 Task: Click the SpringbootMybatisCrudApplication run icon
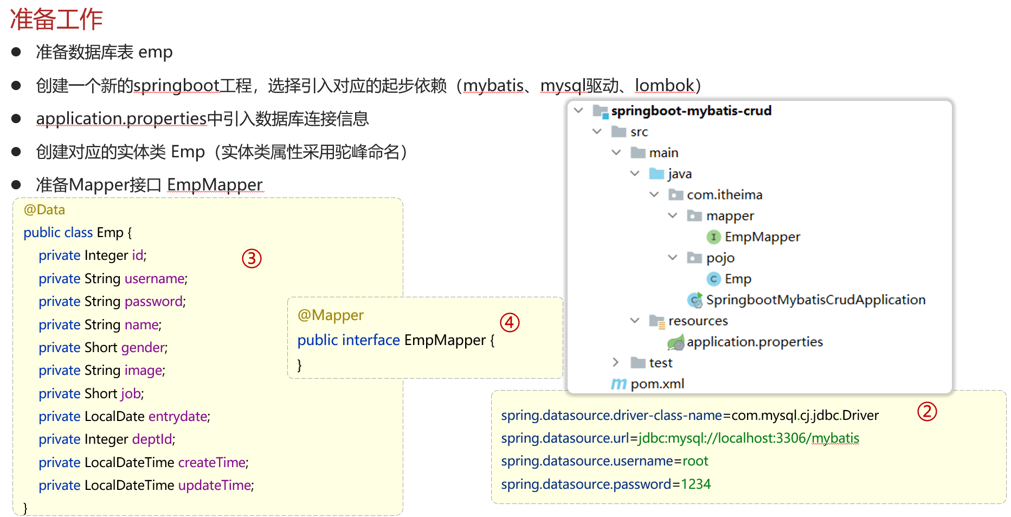(x=694, y=300)
